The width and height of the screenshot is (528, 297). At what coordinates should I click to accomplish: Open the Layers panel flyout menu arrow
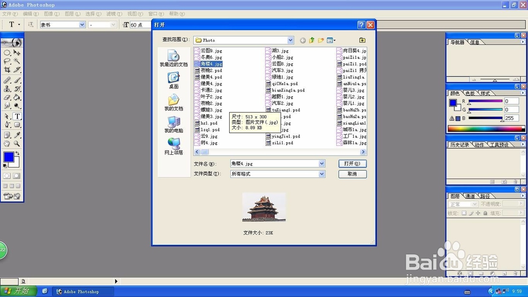[523, 196]
